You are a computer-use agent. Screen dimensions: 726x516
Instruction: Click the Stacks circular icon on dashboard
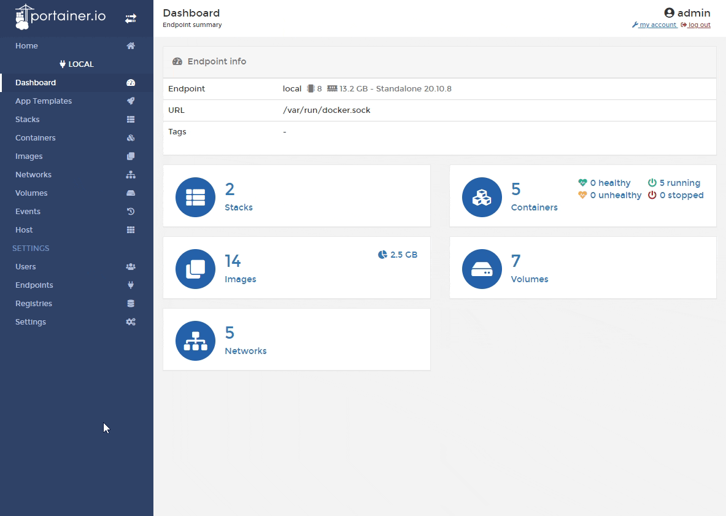[x=195, y=197]
